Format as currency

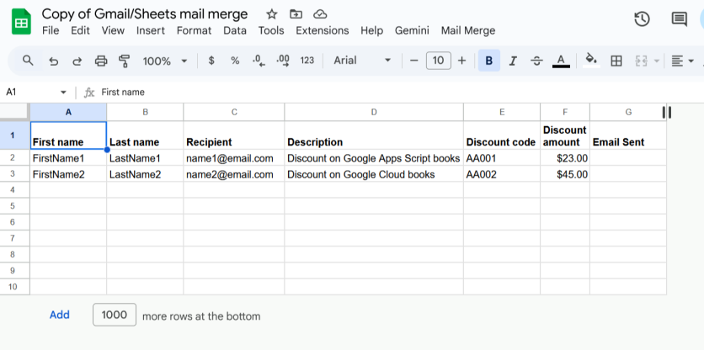click(211, 61)
